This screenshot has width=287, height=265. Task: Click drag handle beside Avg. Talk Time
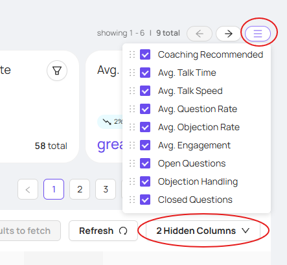pos(132,73)
